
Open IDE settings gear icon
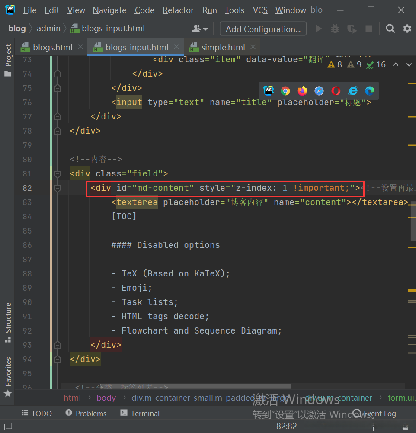point(407,29)
